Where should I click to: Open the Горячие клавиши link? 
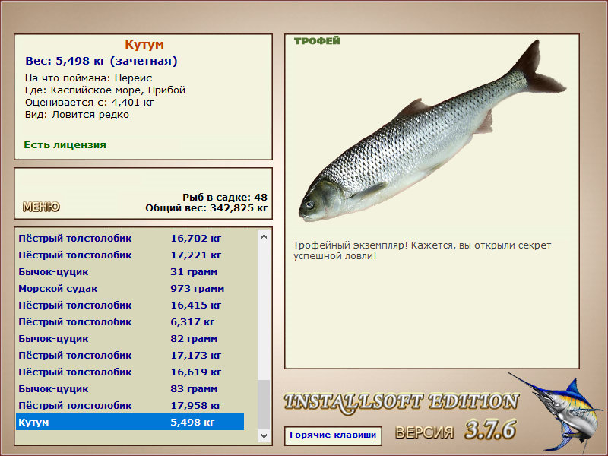pos(333,435)
